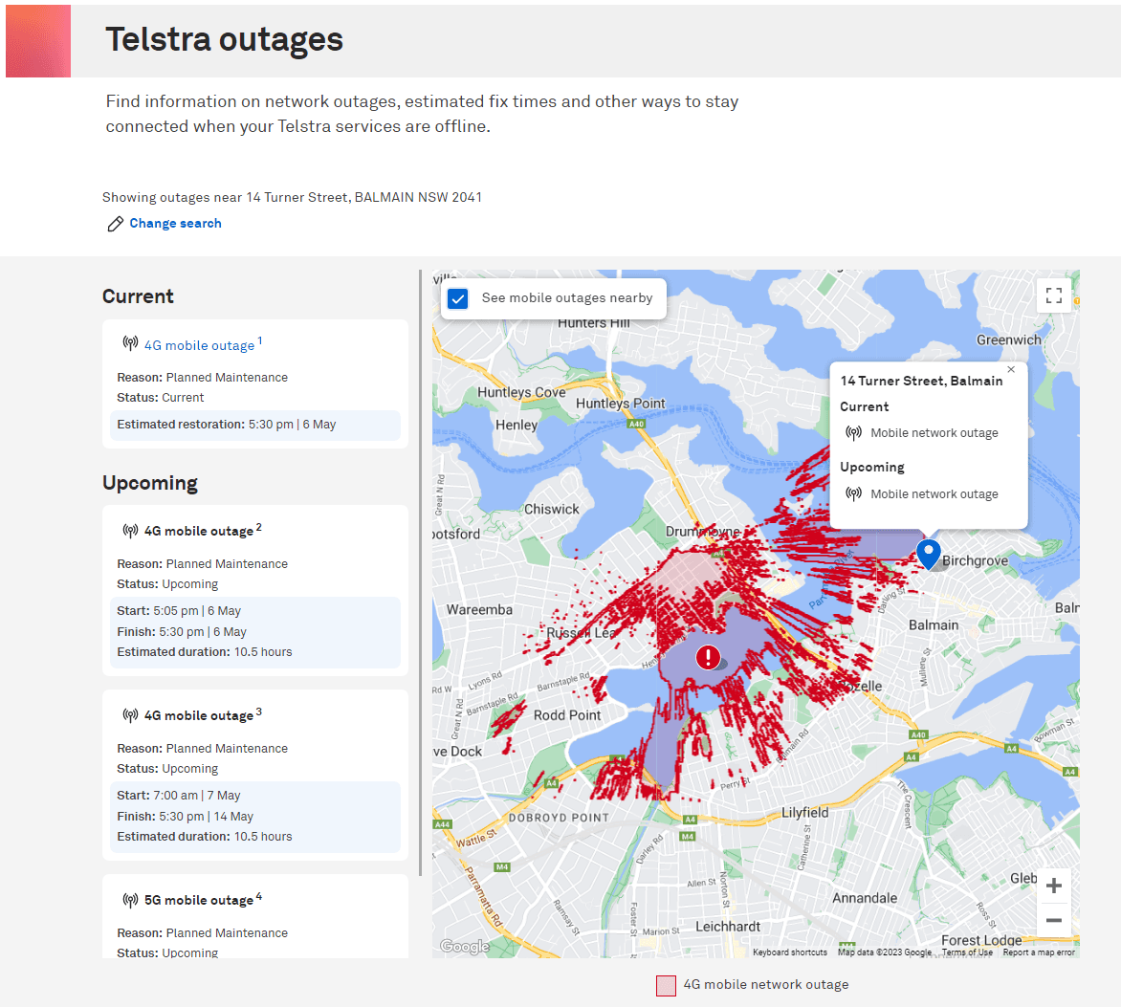Viewport: 1121px width, 1007px height.
Task: Click the Telstra outages page heading
Action: tap(225, 39)
